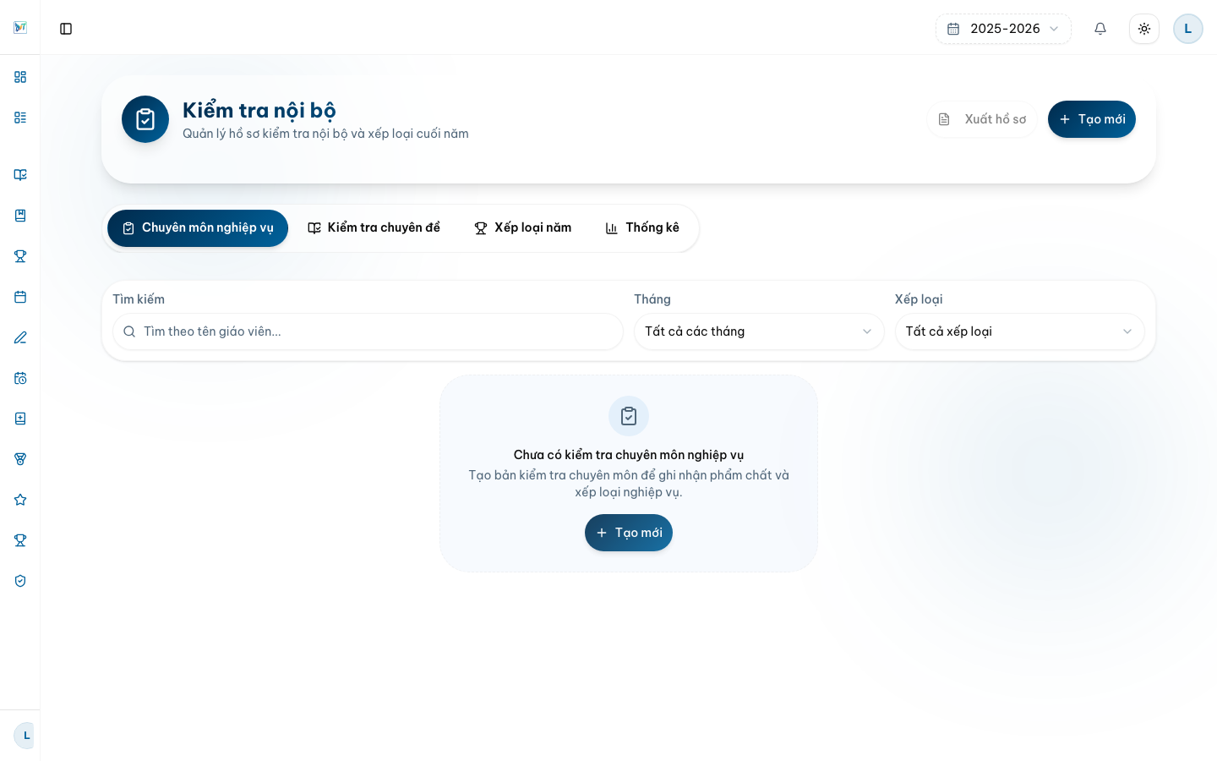The image size is (1217, 761).
Task: Click the calendar sidebar icon
Action: point(20,297)
